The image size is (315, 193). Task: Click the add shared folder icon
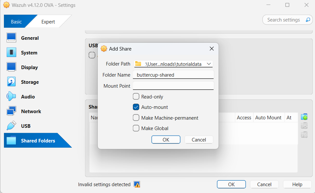tap(304, 117)
